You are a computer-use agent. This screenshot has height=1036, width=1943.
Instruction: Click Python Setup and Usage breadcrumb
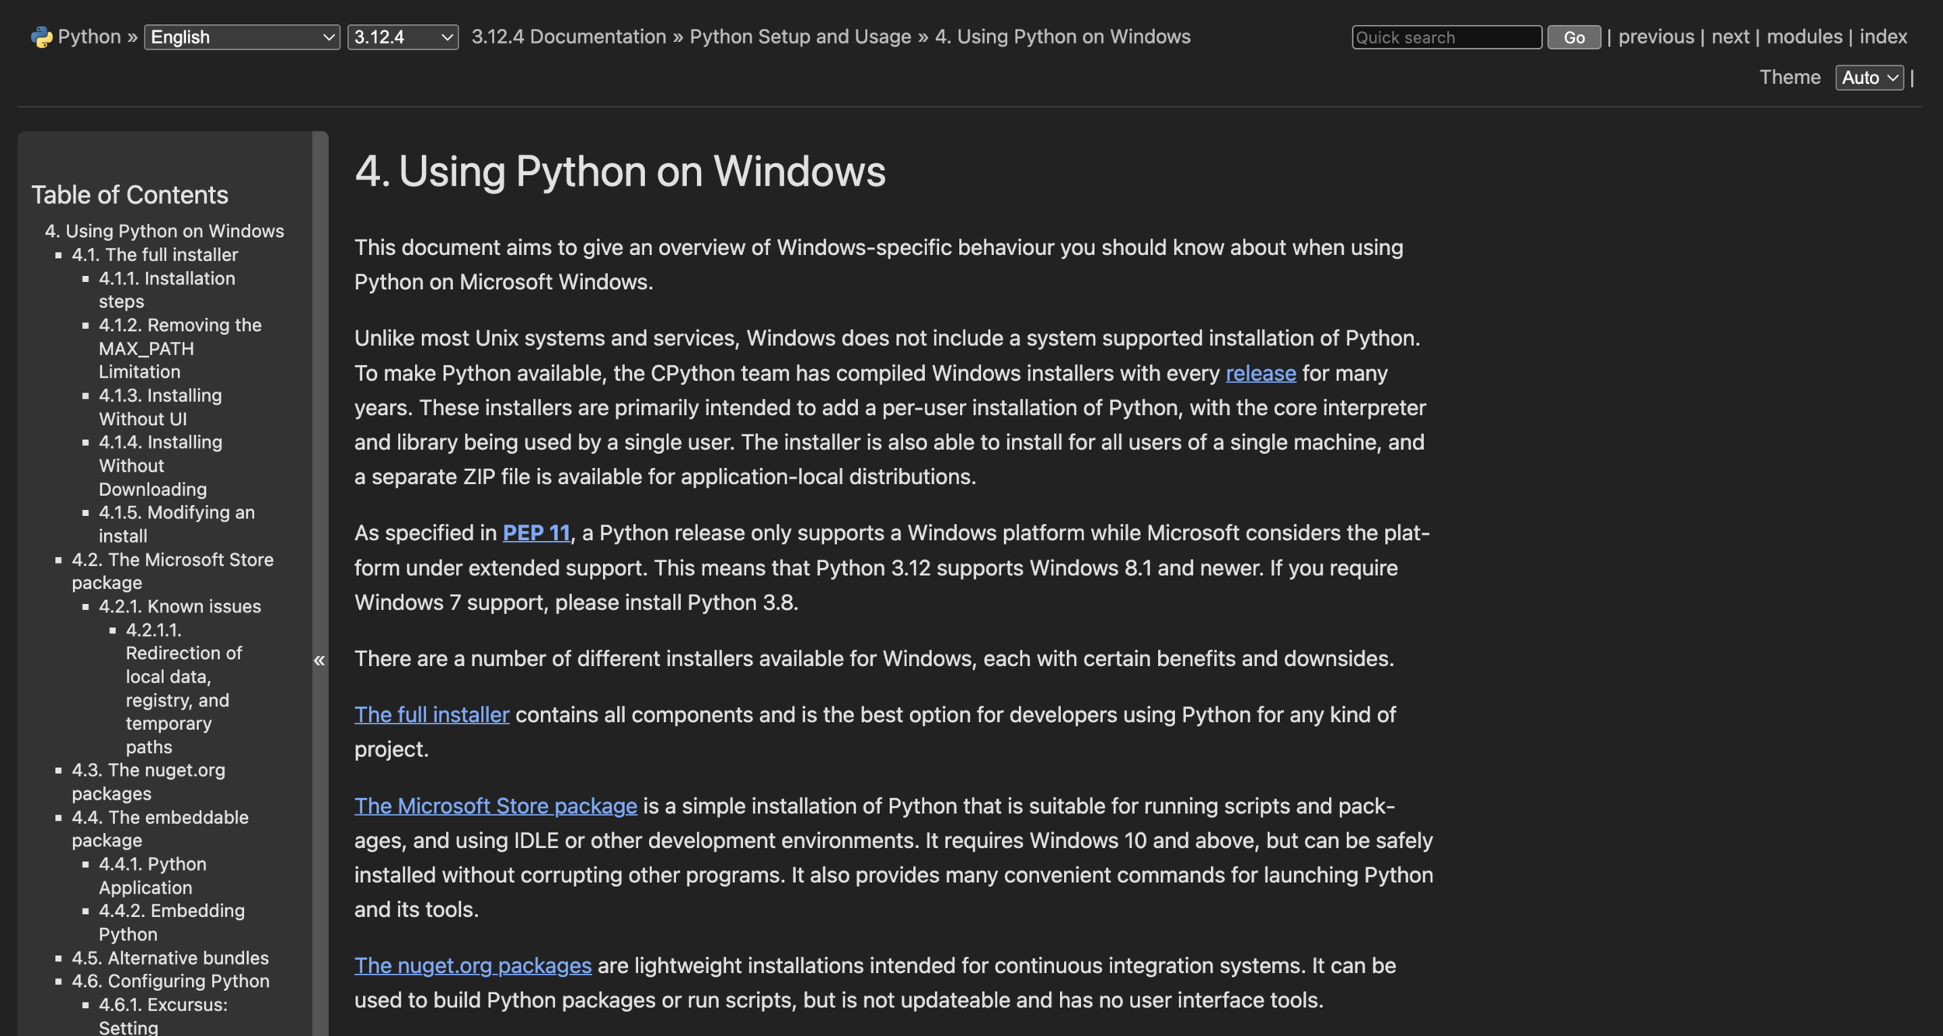pos(800,37)
